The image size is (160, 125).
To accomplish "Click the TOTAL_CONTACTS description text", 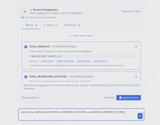I will pos(60,51).
